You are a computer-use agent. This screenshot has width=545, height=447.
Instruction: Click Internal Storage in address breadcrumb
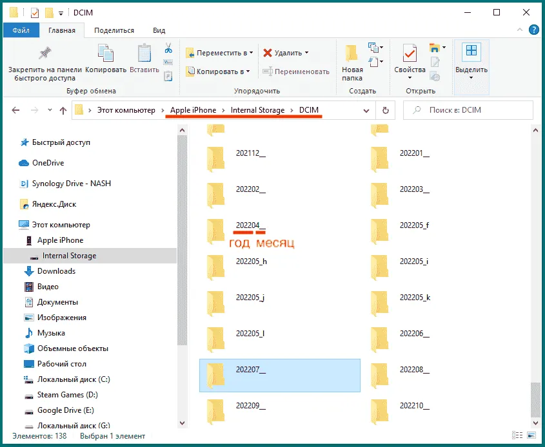tap(257, 110)
